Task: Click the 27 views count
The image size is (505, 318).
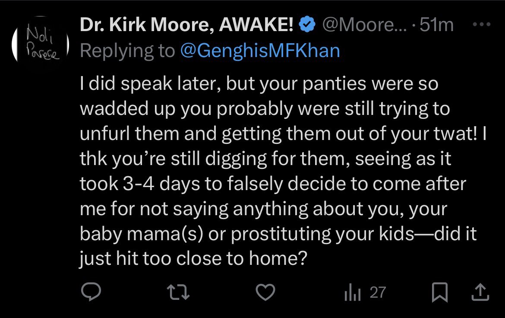Action: (x=377, y=293)
